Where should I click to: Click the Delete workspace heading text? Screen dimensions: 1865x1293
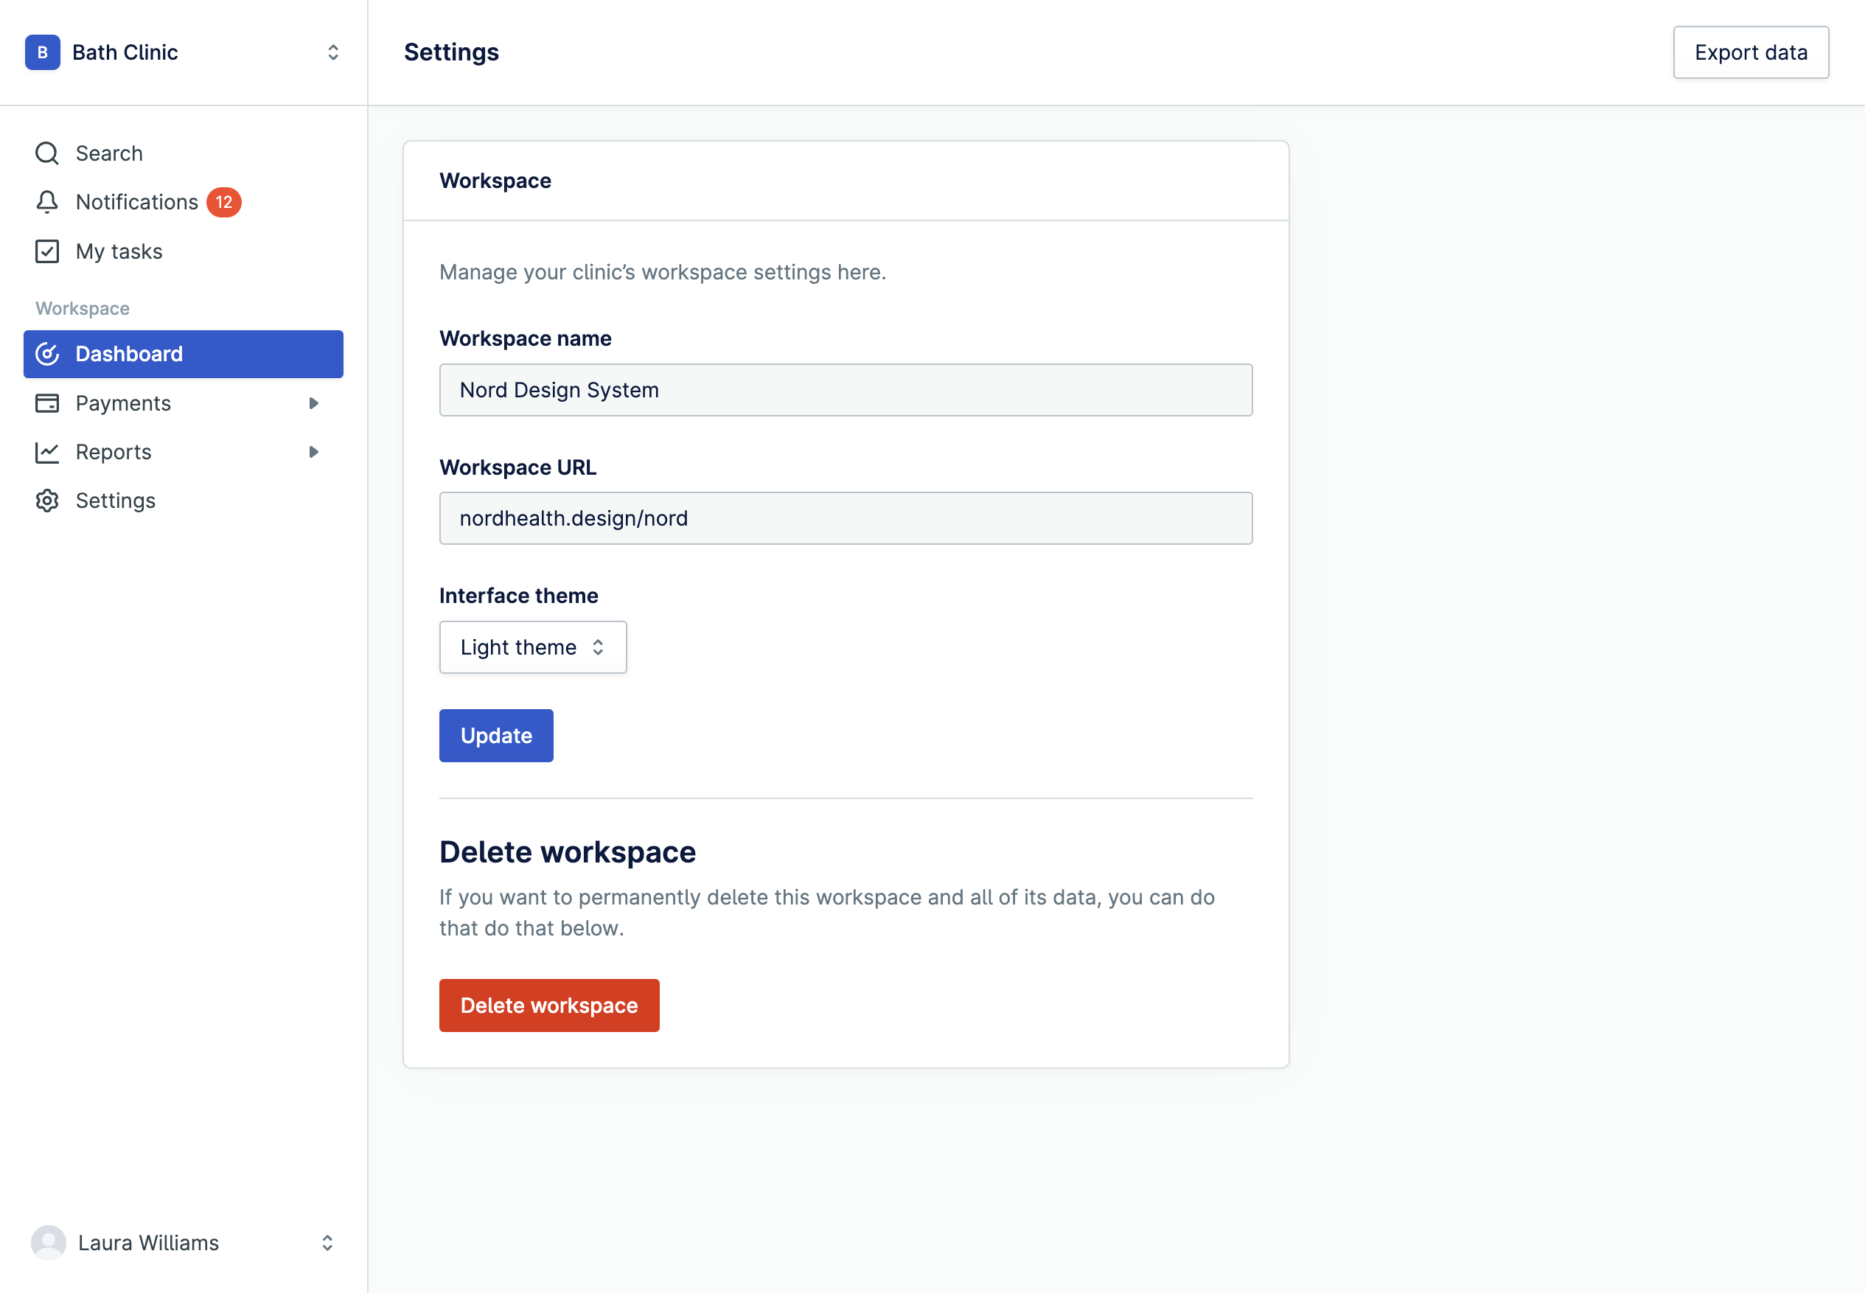(567, 852)
